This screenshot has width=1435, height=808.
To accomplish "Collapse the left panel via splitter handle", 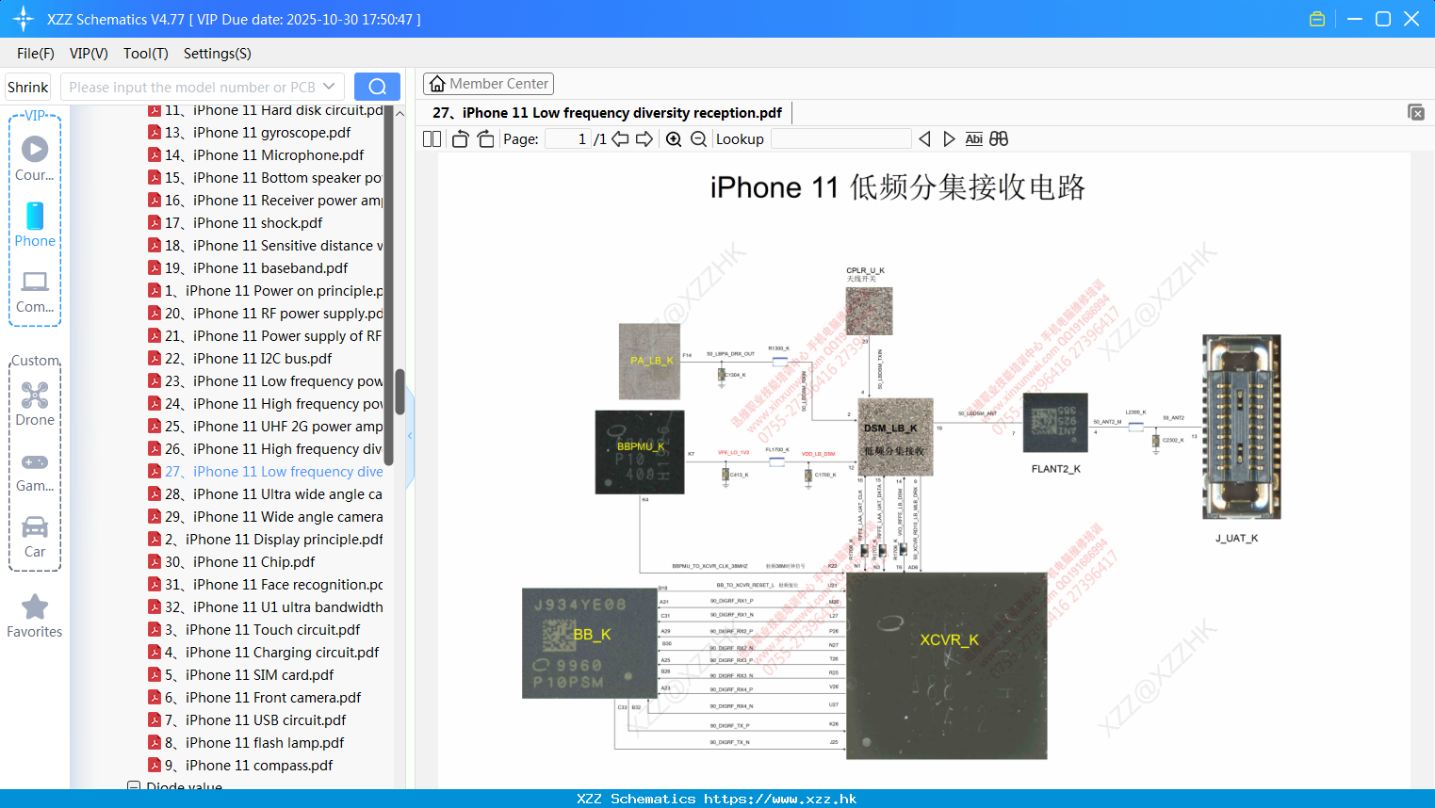I will coord(410,435).
